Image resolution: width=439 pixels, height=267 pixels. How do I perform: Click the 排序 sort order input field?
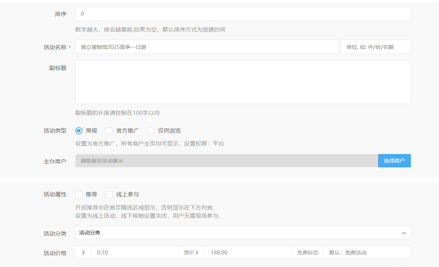tap(243, 14)
